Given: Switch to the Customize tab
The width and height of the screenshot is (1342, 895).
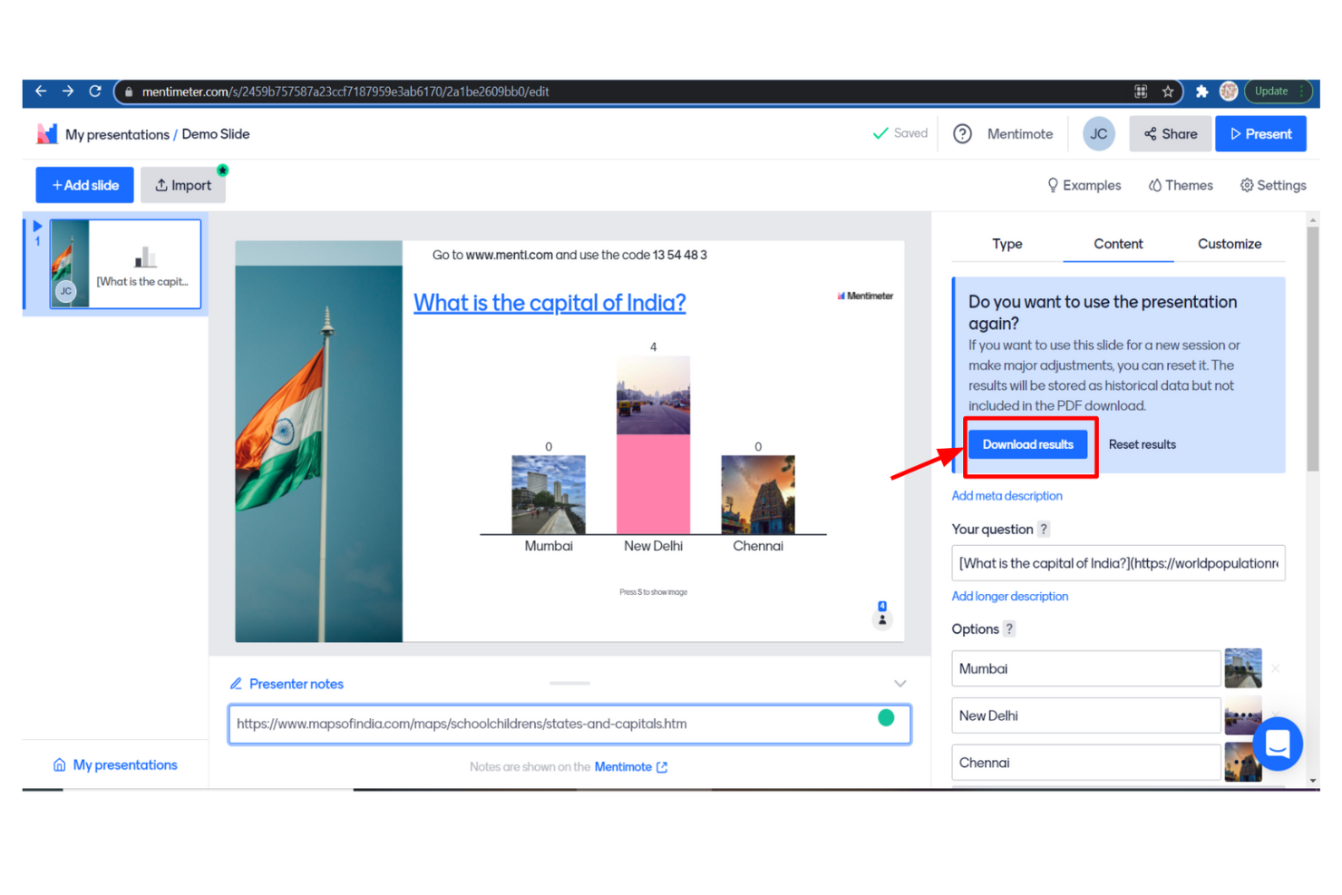Looking at the screenshot, I should click(1230, 244).
